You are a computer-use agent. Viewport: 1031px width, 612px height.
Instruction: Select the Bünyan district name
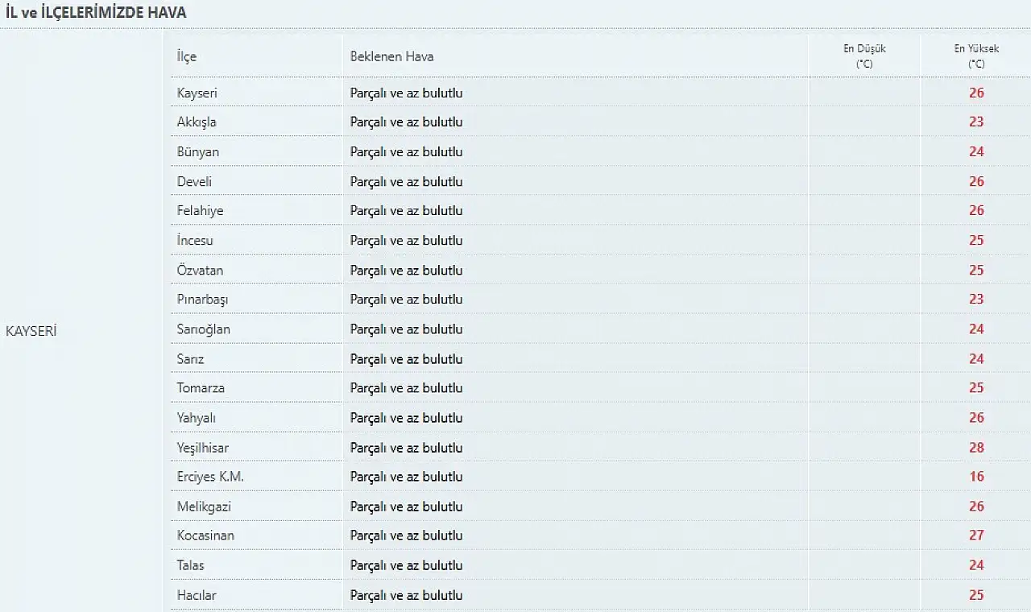click(198, 152)
